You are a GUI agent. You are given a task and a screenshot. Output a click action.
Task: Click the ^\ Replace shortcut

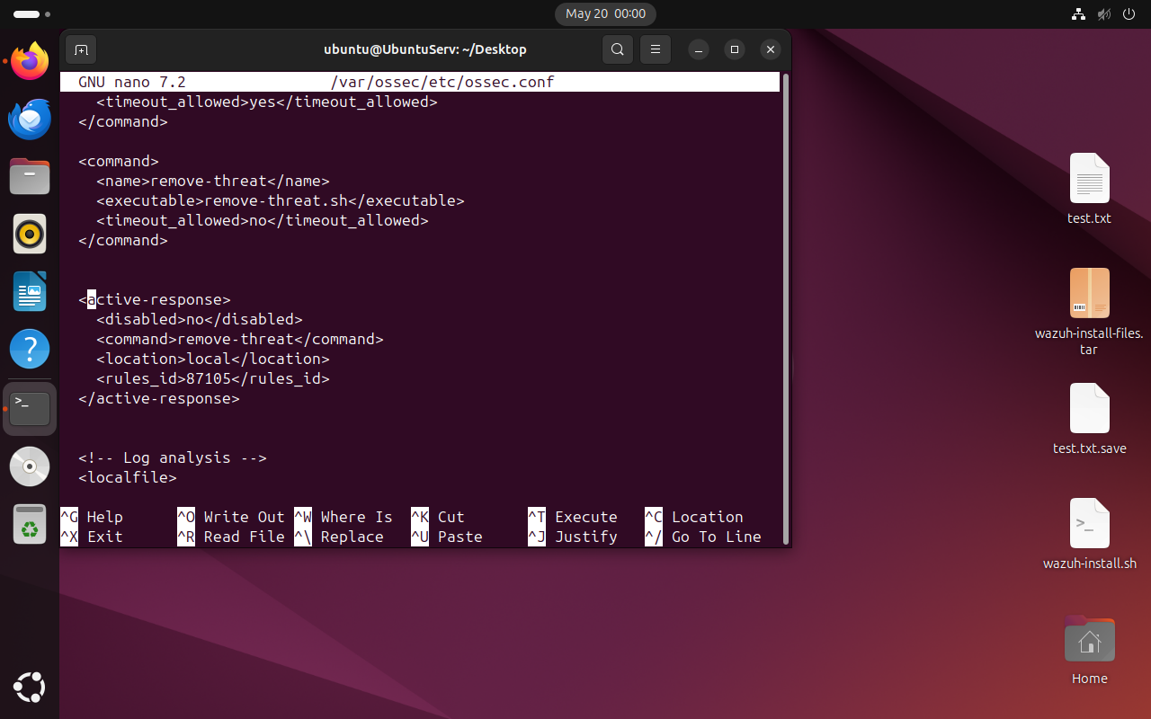(x=339, y=537)
